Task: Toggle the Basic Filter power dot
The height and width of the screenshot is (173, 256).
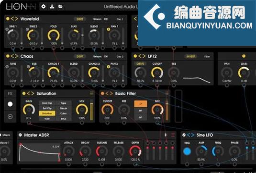Action: coord(102,93)
